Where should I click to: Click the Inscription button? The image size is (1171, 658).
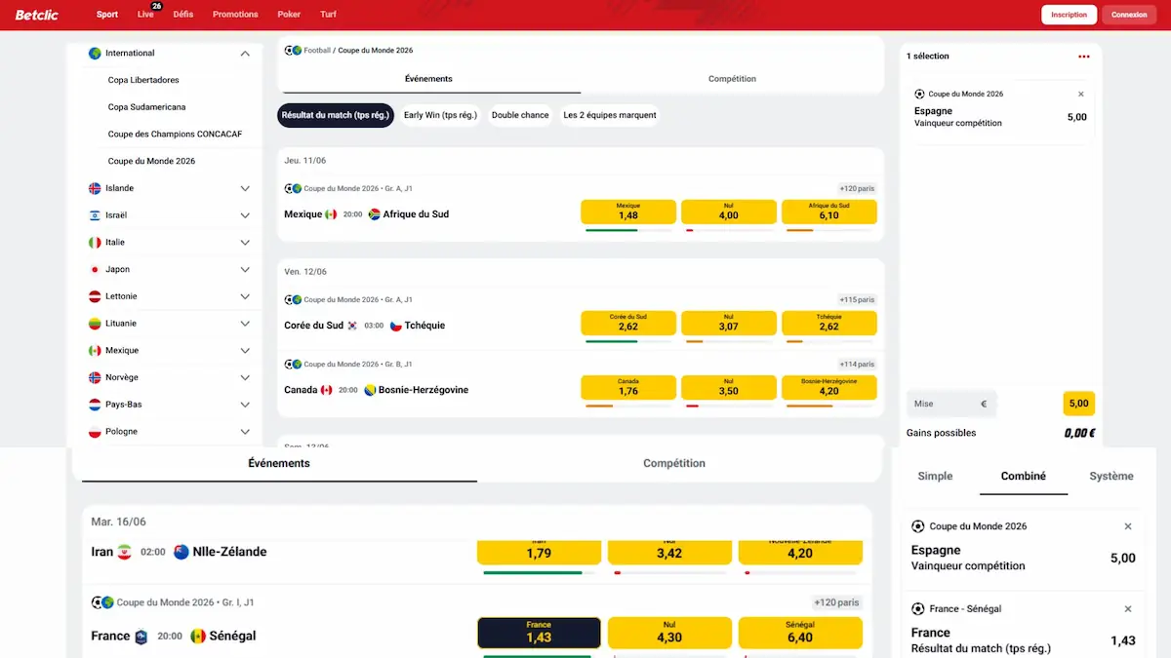[x=1069, y=15]
